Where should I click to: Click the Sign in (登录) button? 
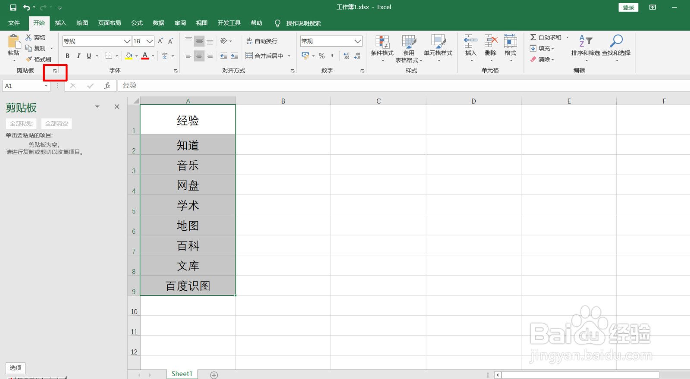pos(628,7)
